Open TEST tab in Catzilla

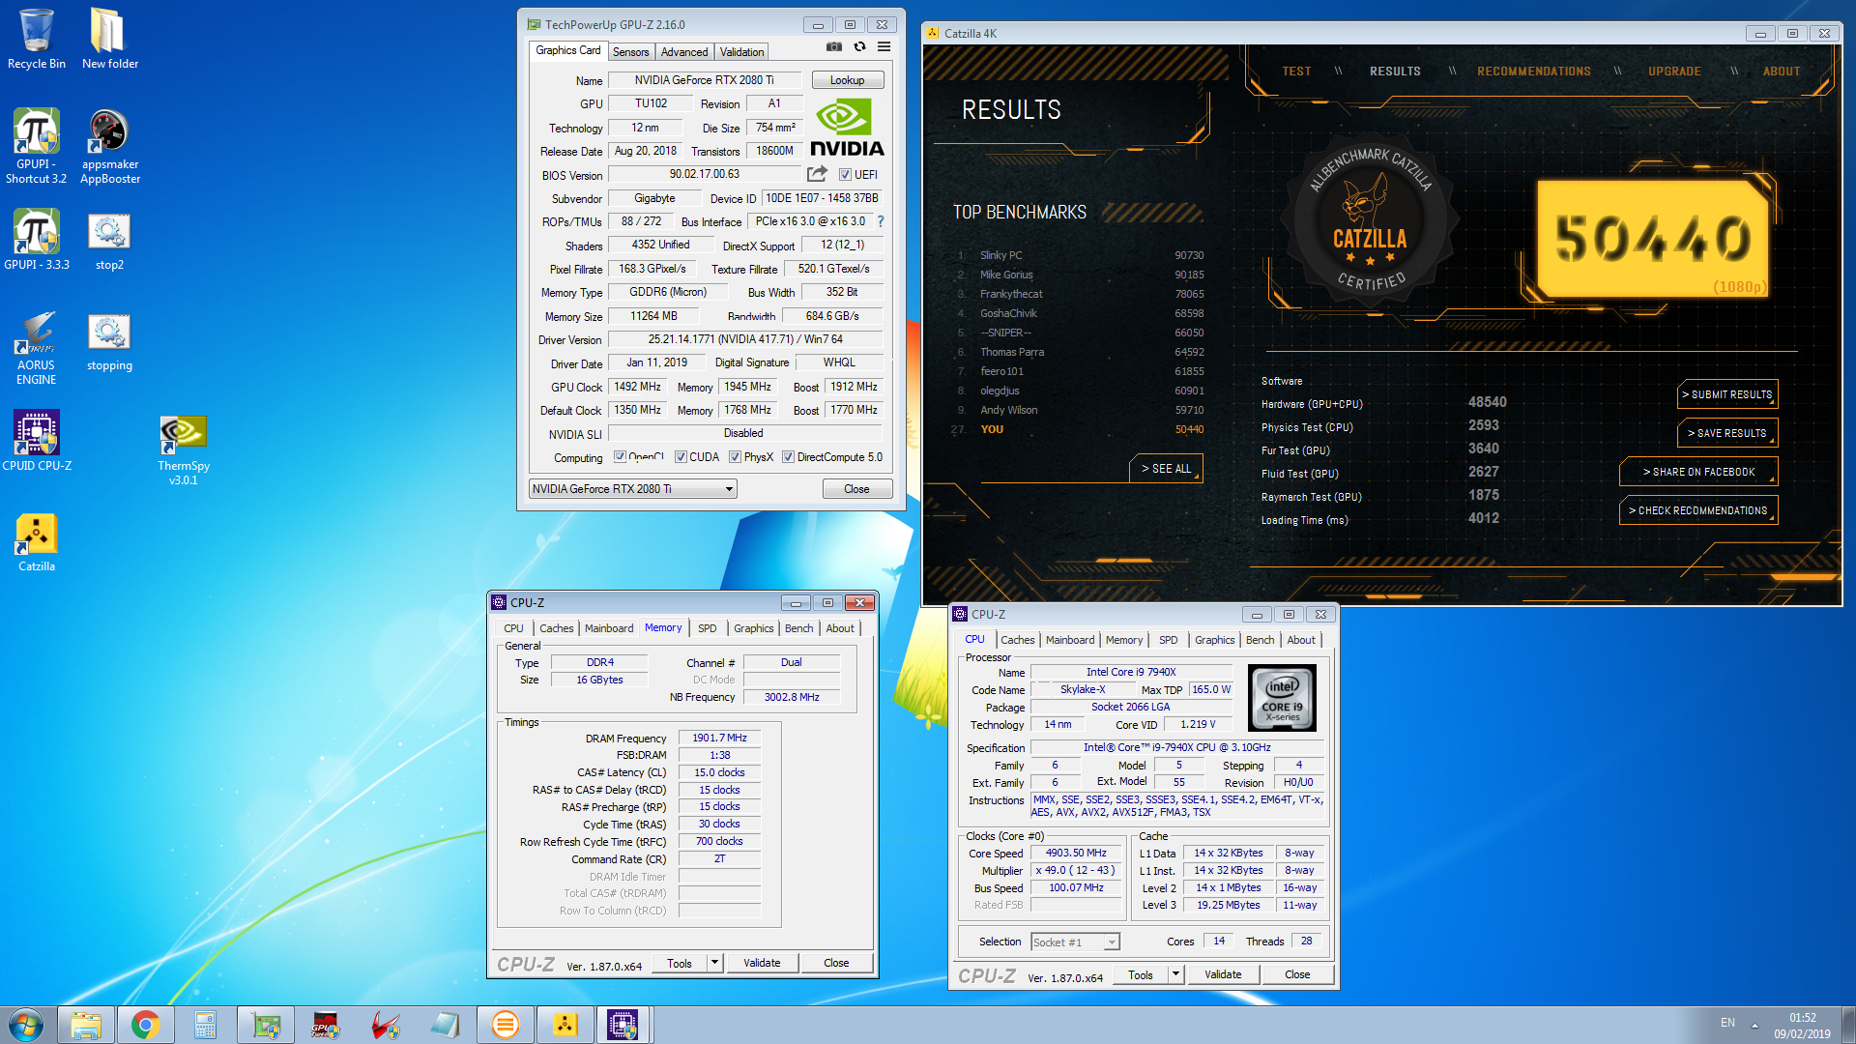[x=1296, y=72]
